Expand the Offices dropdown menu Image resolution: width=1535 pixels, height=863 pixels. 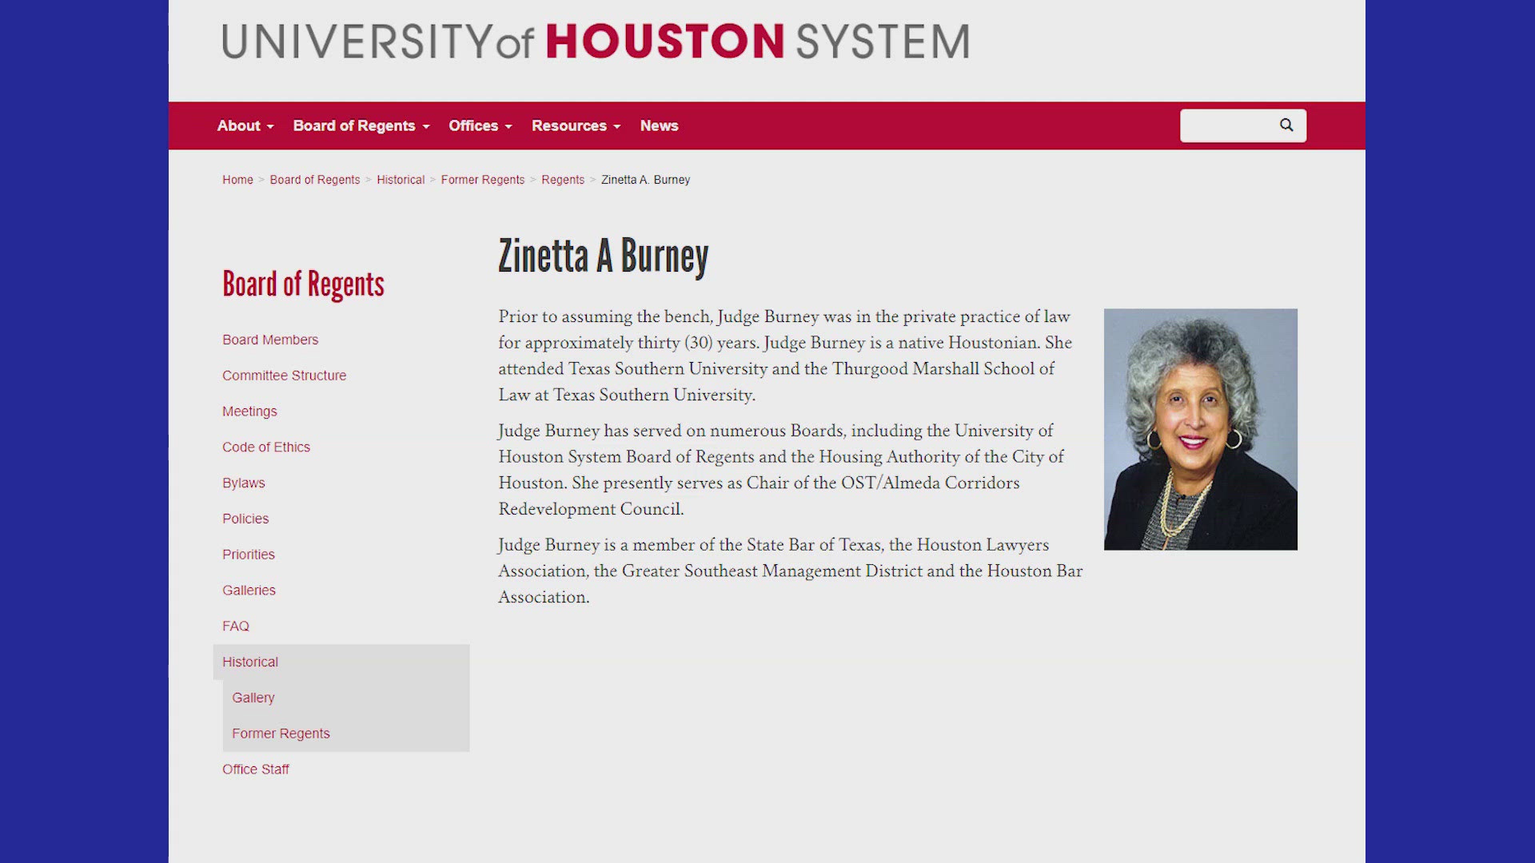click(x=480, y=125)
